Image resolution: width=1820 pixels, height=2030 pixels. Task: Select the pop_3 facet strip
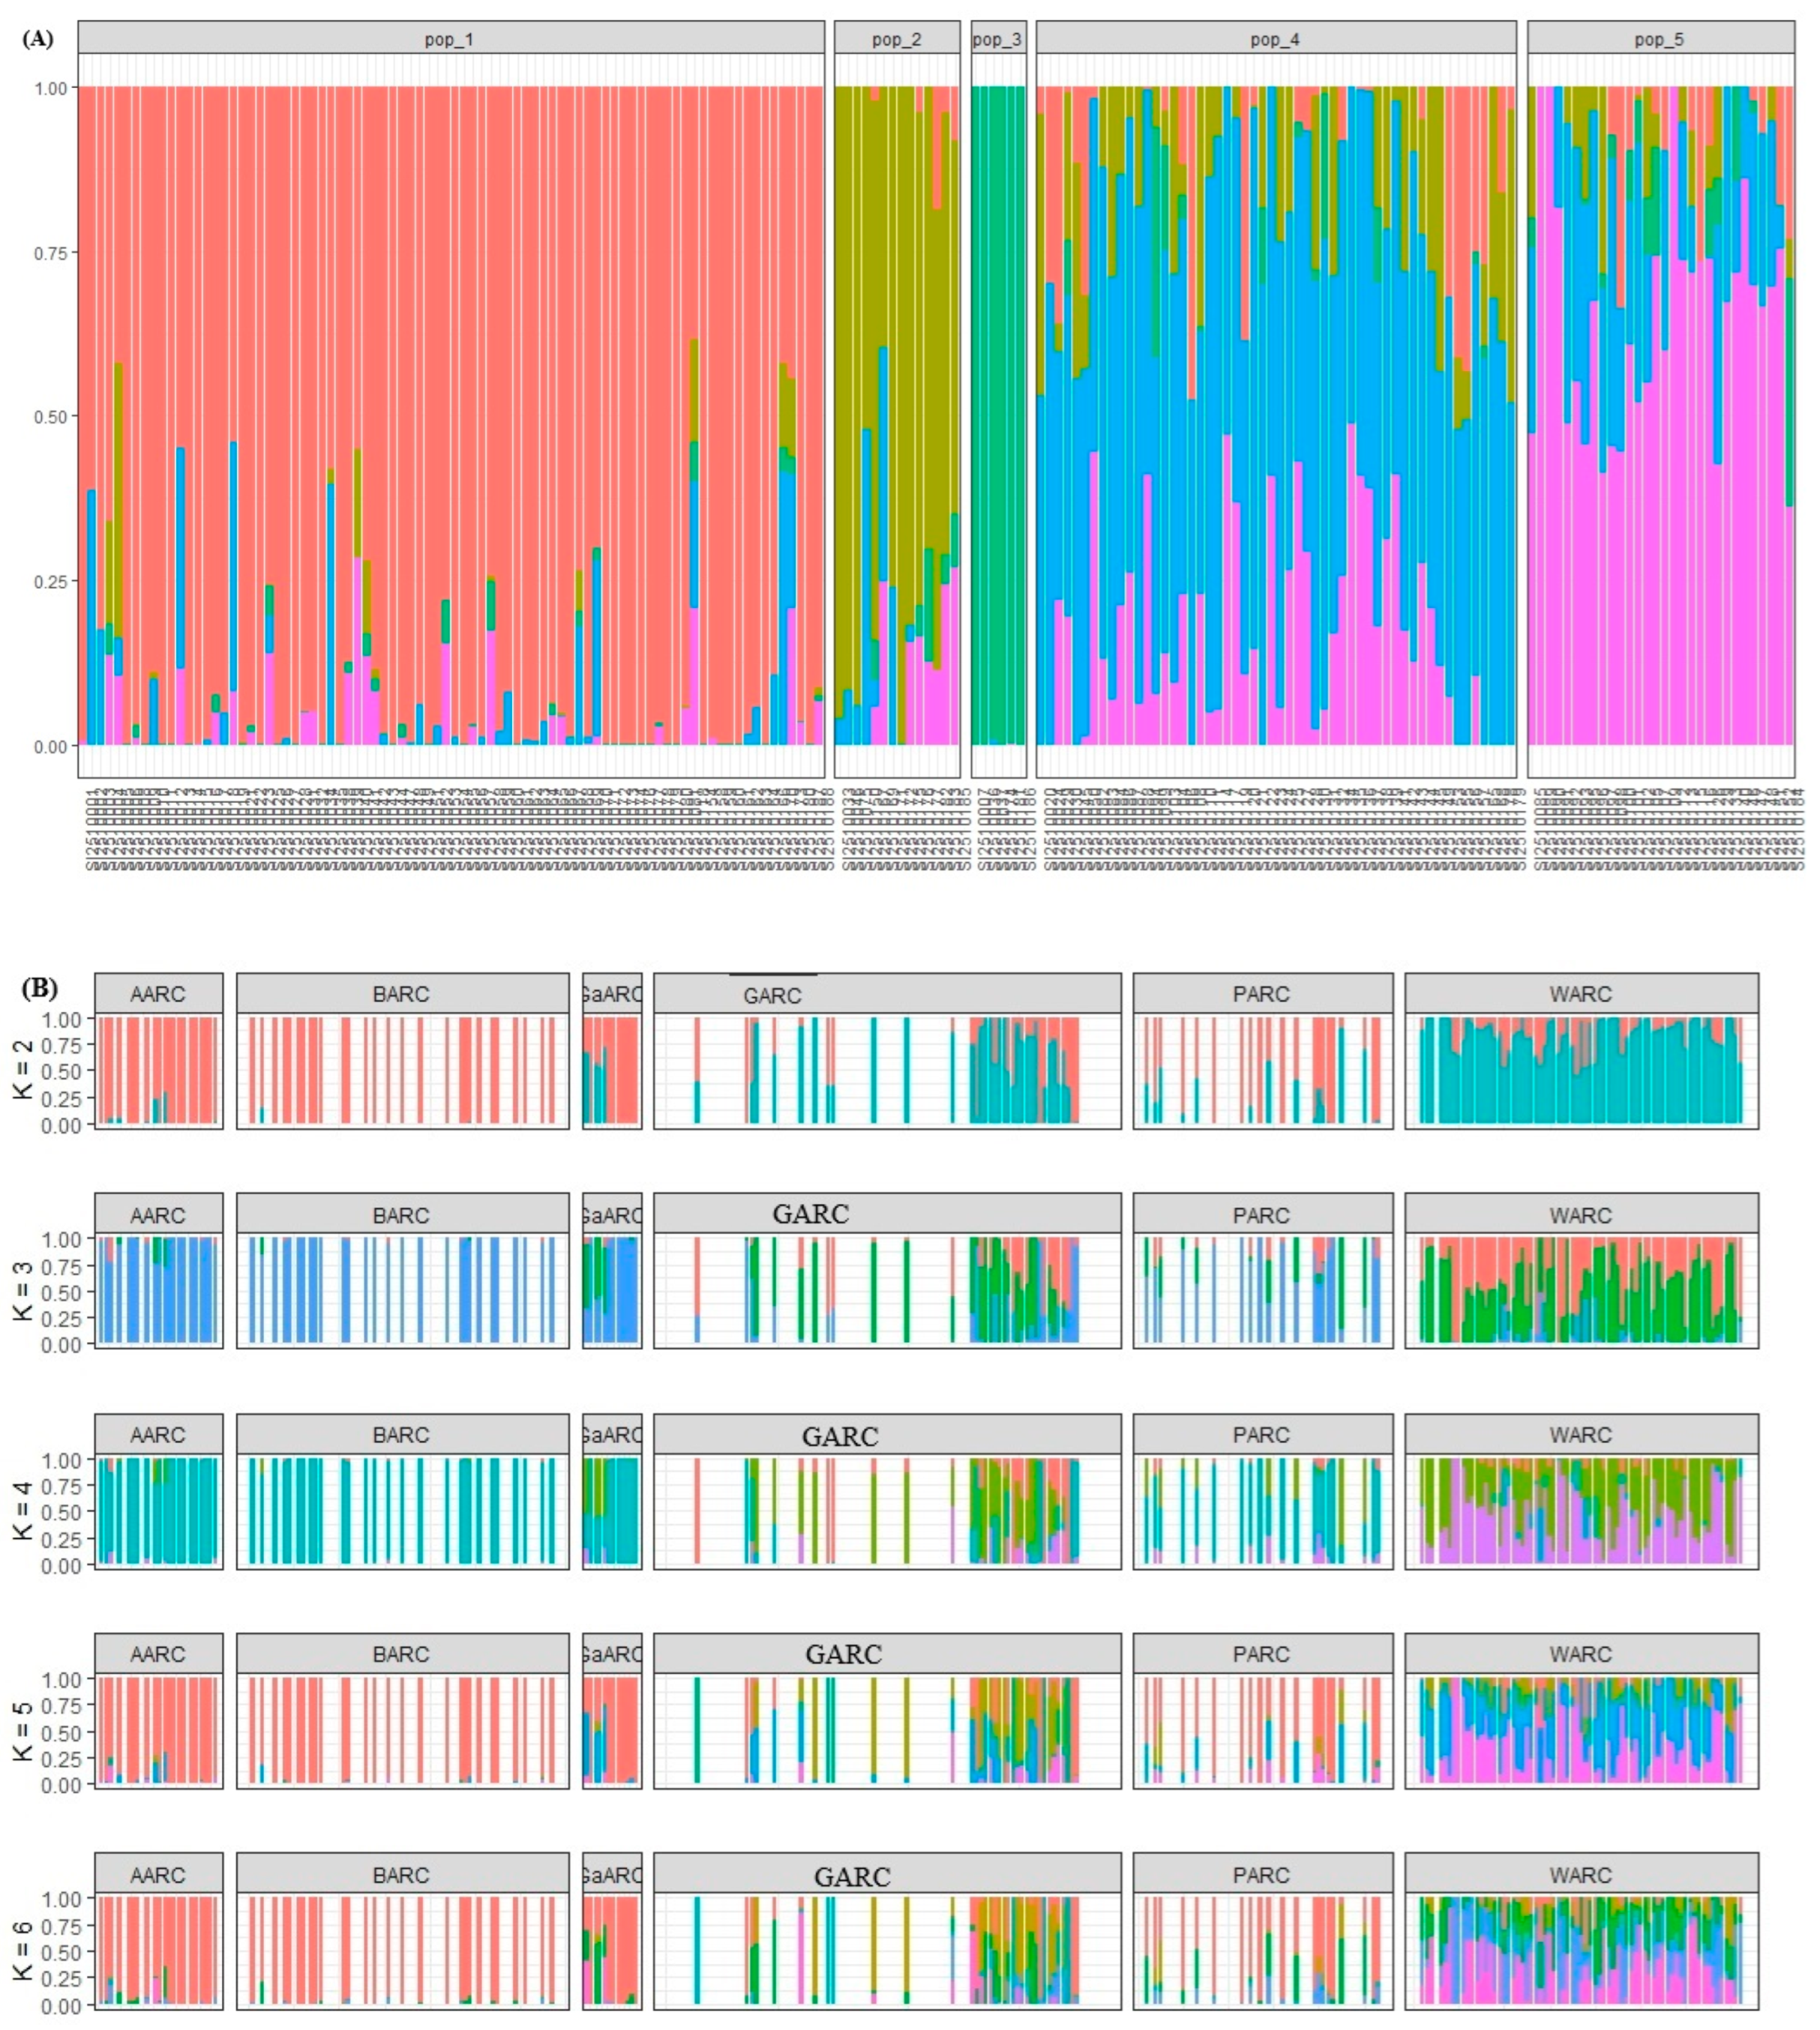click(x=997, y=39)
